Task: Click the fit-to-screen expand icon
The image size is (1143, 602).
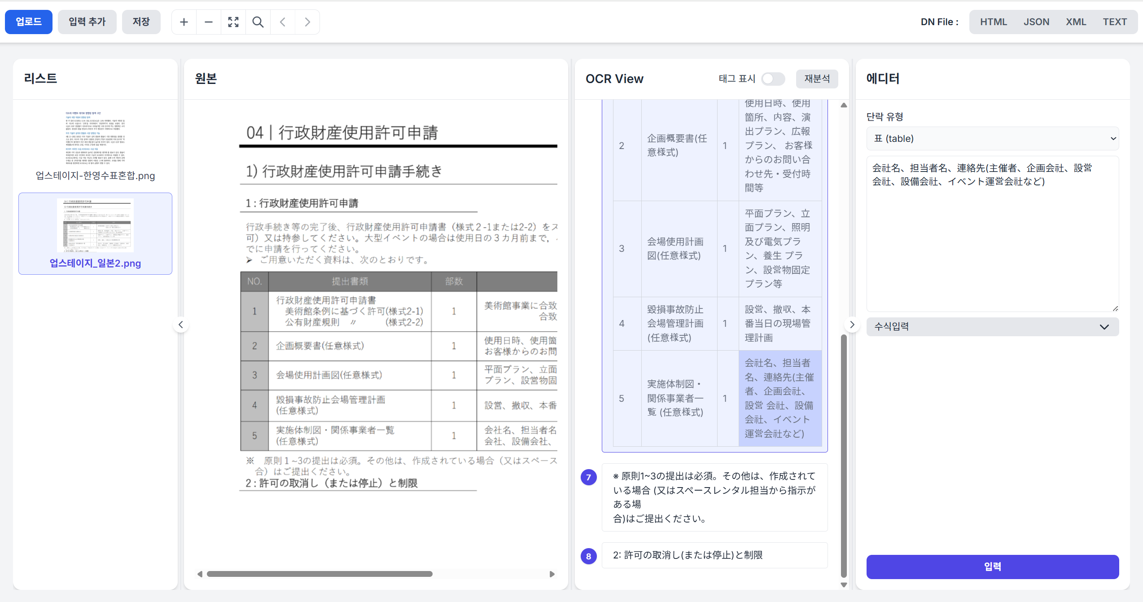Action: point(233,22)
